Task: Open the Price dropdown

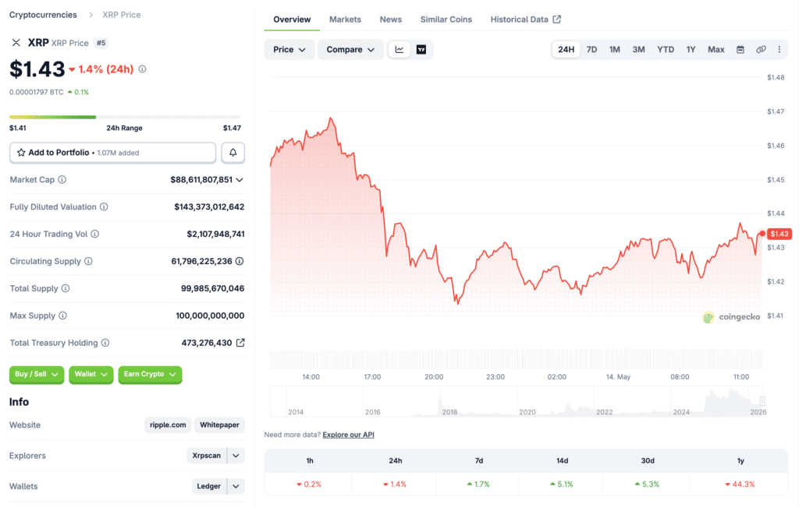Action: point(289,49)
